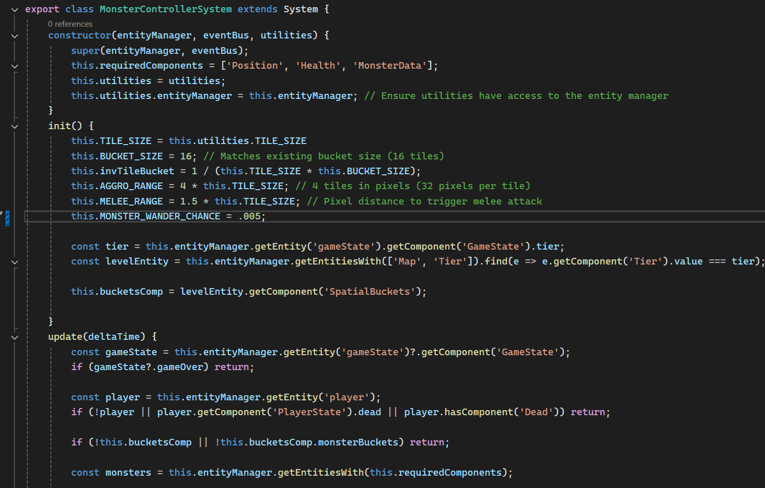
Task: Collapse the MonsterControllerSystem class fold chevron
Action: (x=14, y=10)
